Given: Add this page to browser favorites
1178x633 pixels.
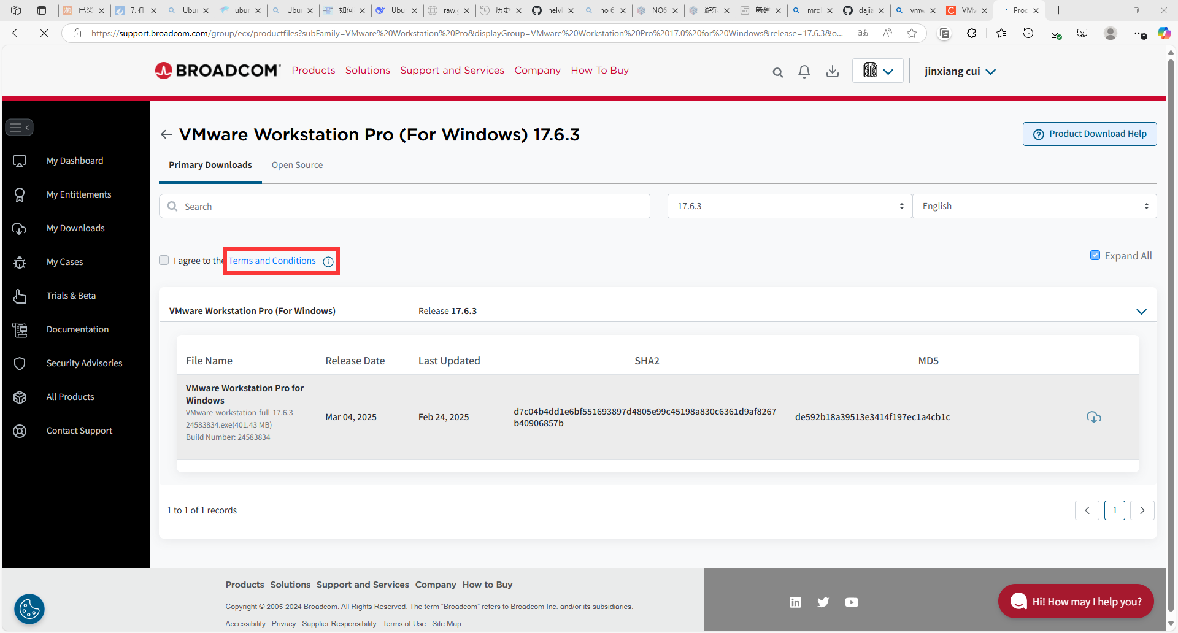Looking at the screenshot, I should (x=912, y=33).
